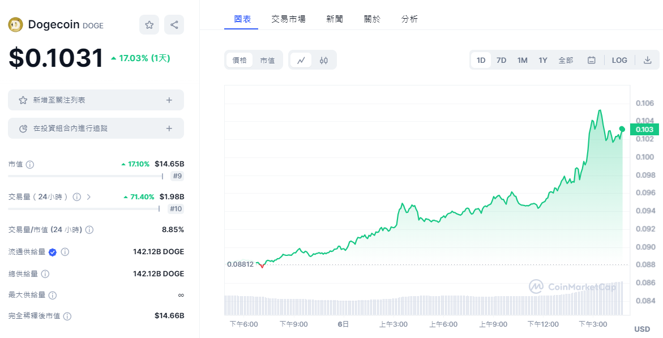Click the green endpoint dot on chart
Viewport: 663px width, 338px height.
coord(622,129)
